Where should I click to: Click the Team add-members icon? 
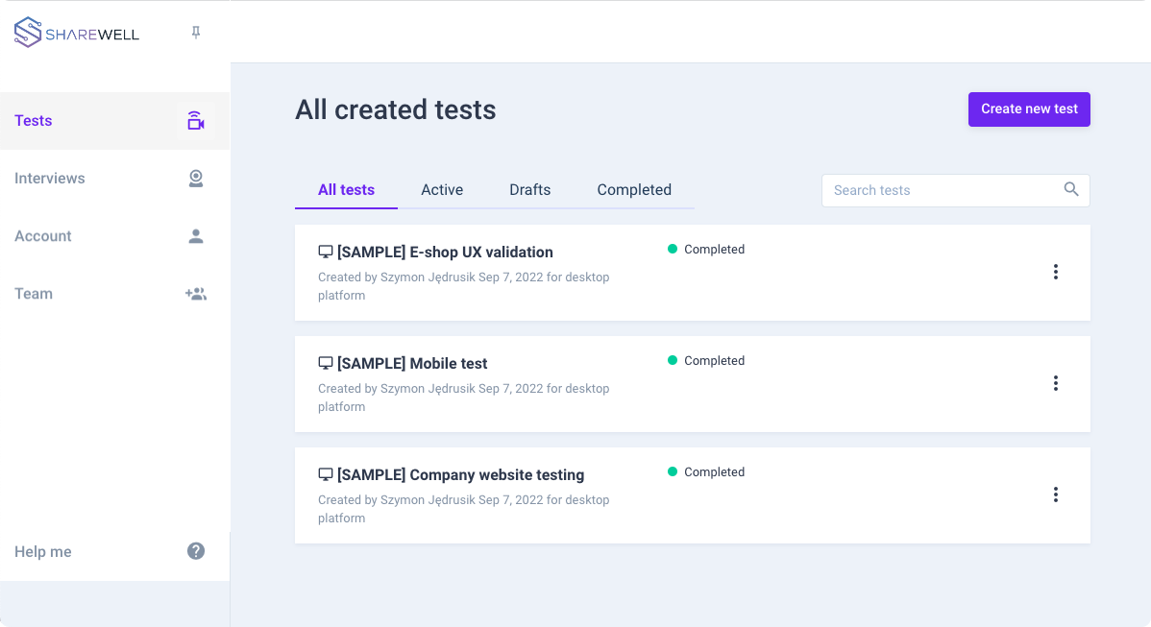[196, 294]
